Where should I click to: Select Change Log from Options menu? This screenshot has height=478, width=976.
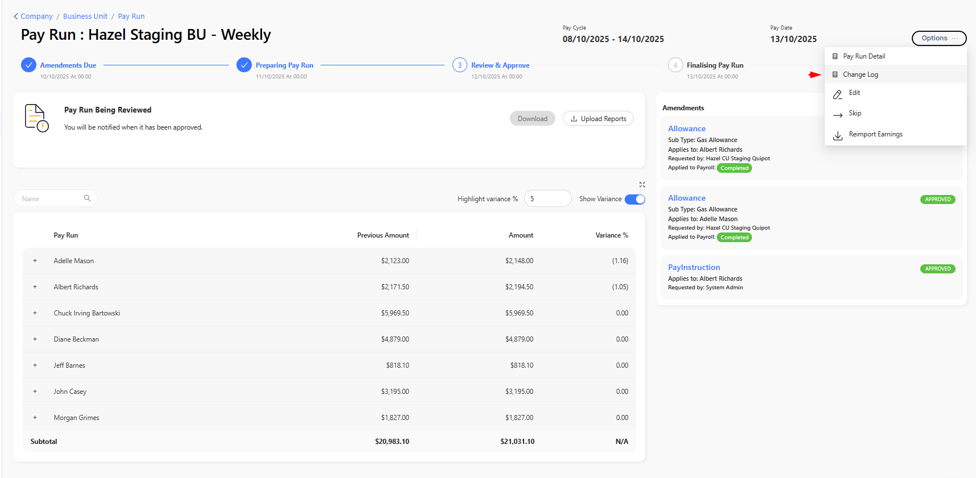point(895,74)
